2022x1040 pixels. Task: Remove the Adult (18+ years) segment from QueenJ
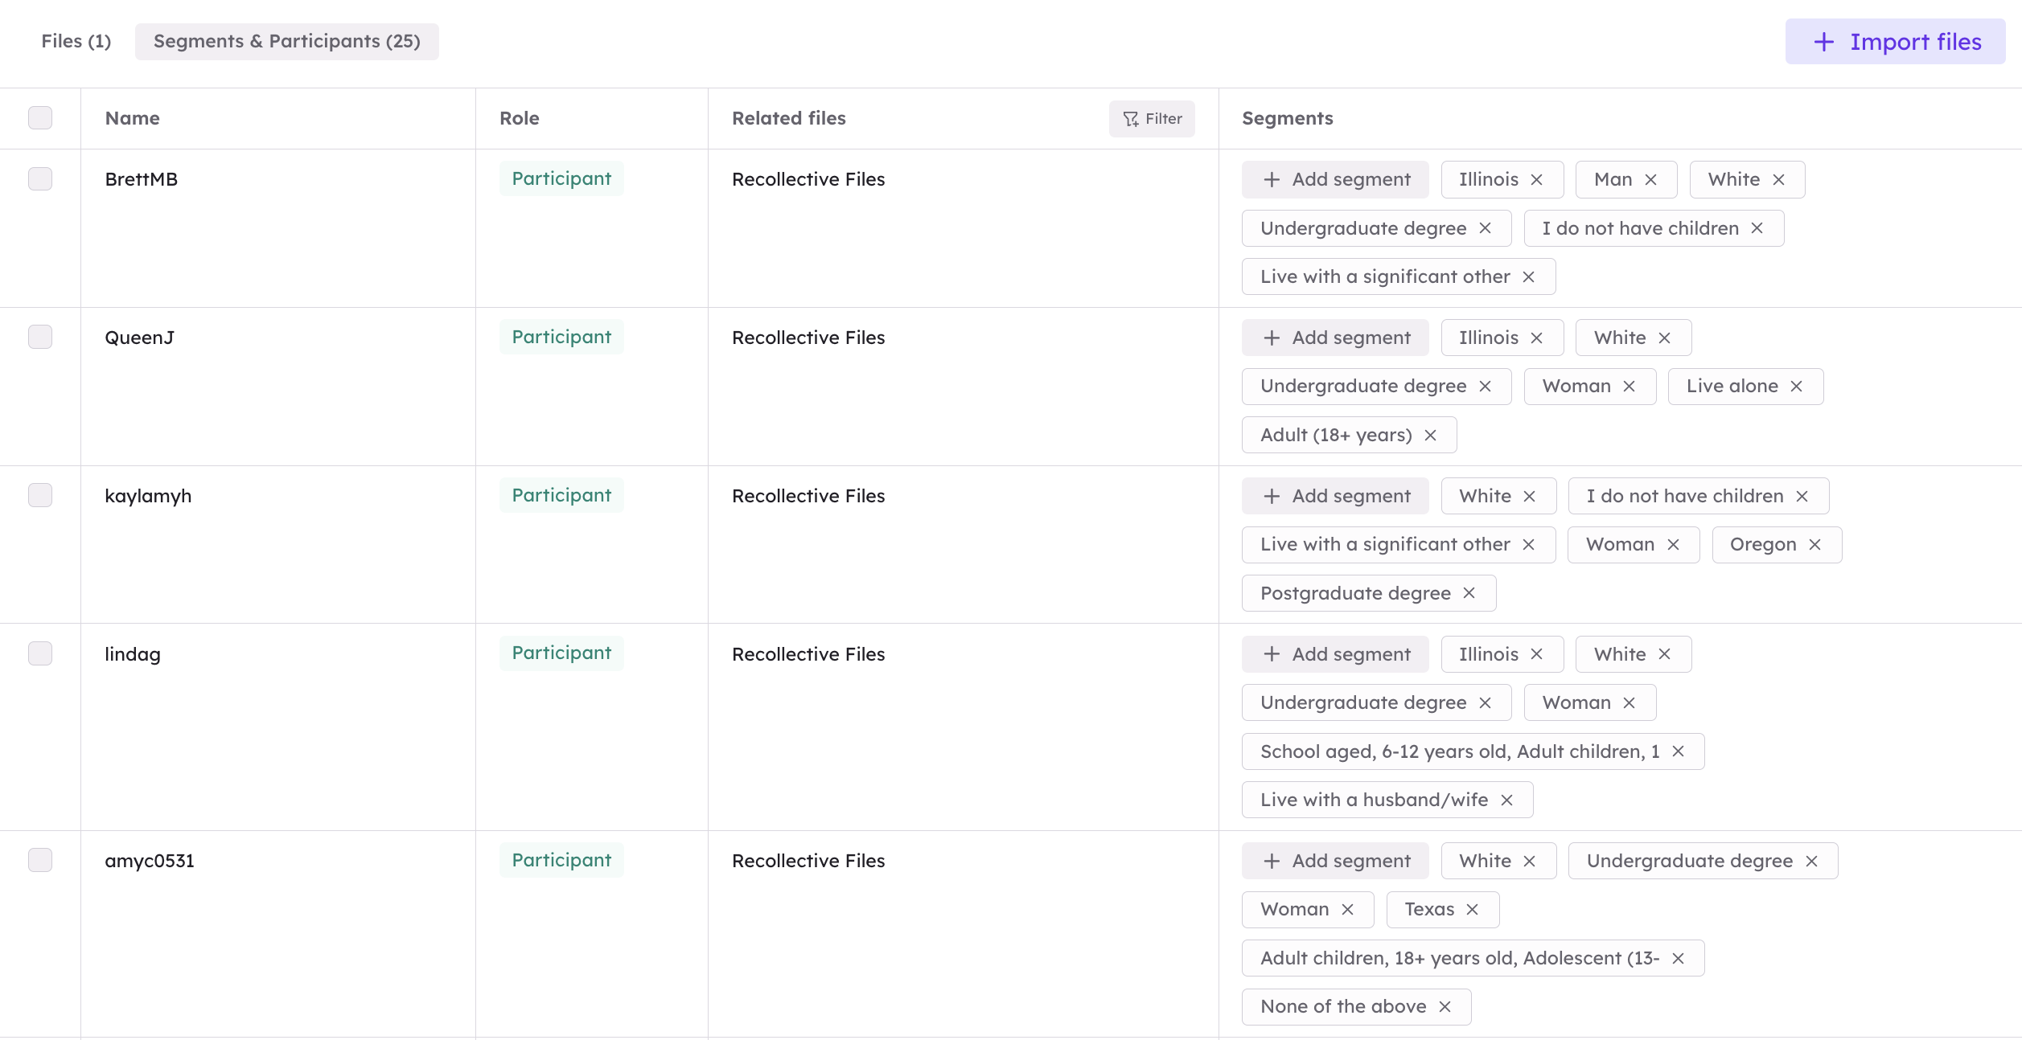(1431, 435)
